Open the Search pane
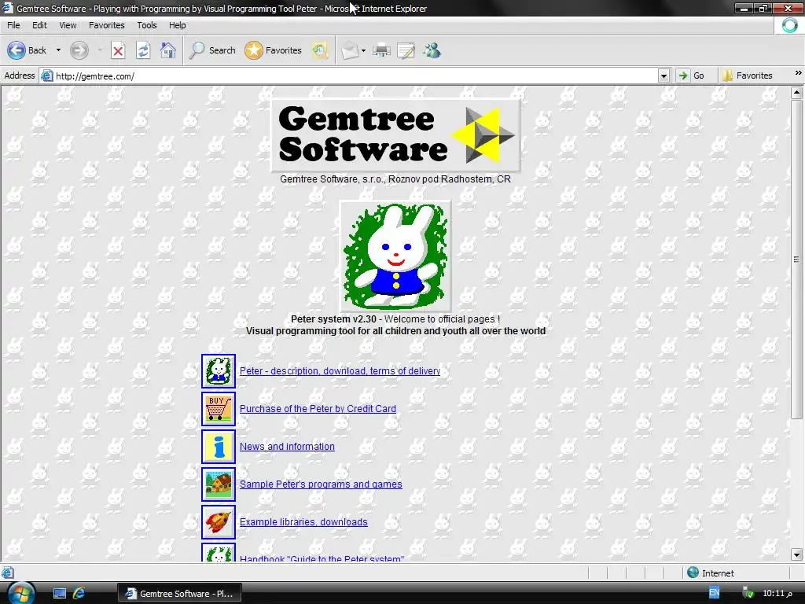The width and height of the screenshot is (805, 604). tap(212, 50)
